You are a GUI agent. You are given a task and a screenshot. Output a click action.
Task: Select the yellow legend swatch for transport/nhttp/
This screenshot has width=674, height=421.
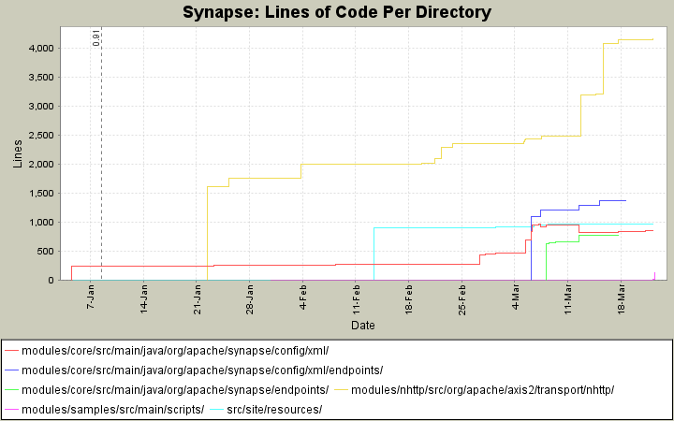(x=342, y=389)
